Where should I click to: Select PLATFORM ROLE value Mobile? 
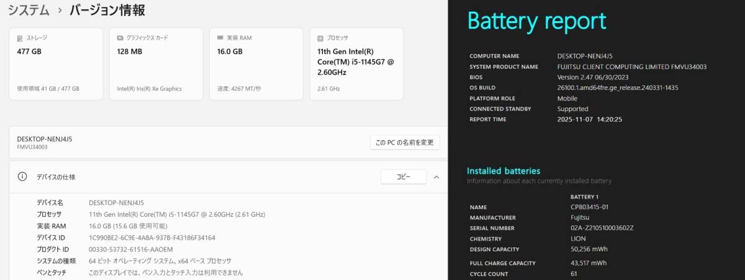568,98
